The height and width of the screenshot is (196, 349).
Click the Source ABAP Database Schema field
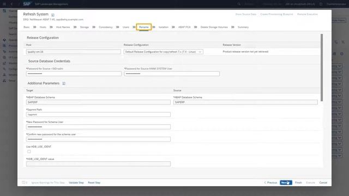click(x=245, y=102)
